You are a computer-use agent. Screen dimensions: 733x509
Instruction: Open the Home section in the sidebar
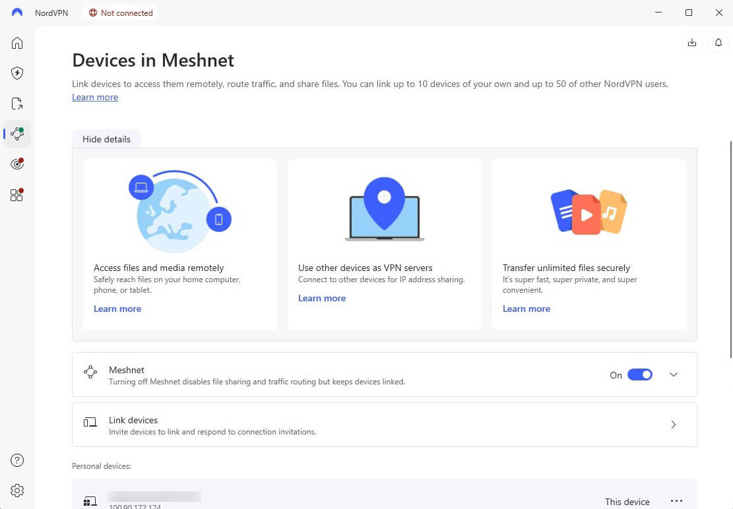point(16,42)
